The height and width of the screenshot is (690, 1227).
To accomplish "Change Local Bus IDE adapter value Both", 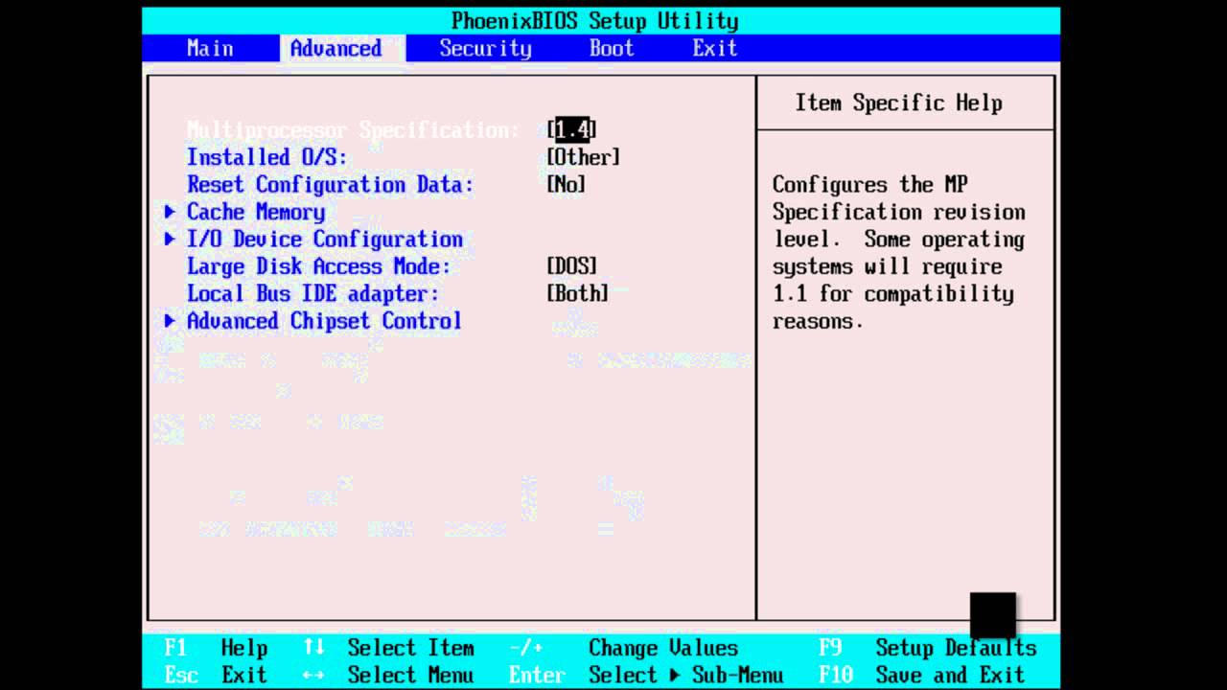I will click(x=578, y=293).
